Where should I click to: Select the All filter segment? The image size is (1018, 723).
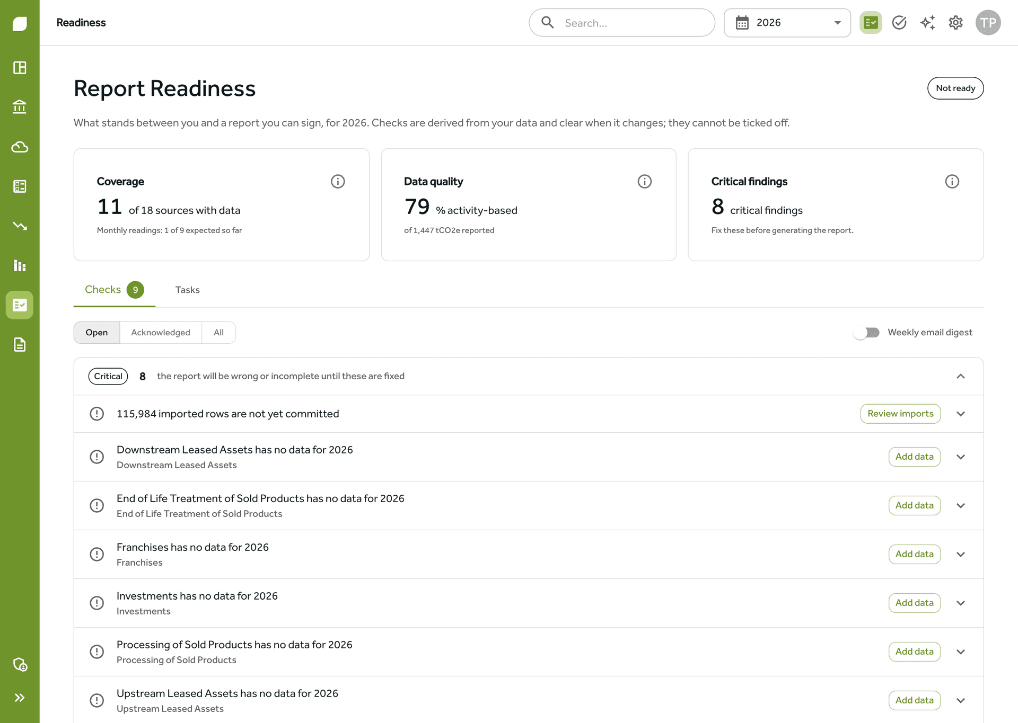point(218,333)
